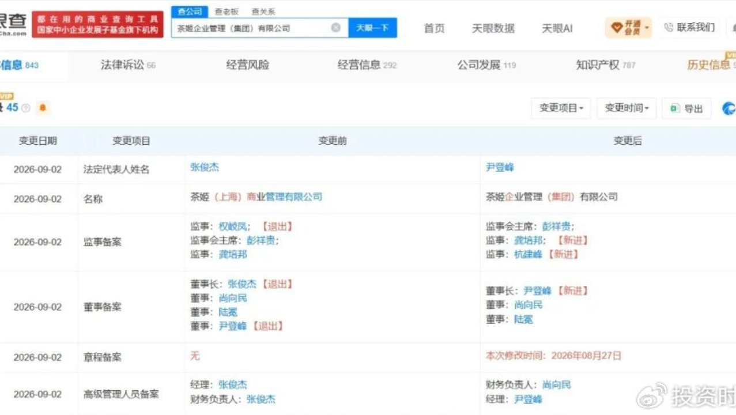
Task: Click the 变更后 column header
Action: tap(628, 141)
